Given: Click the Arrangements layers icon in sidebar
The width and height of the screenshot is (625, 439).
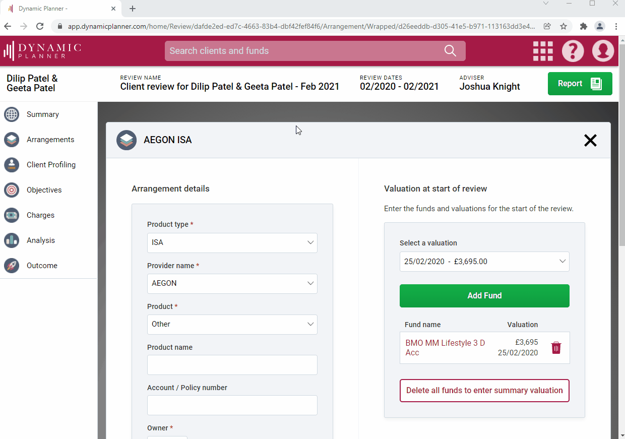Looking at the screenshot, I should pyautogui.click(x=12, y=140).
